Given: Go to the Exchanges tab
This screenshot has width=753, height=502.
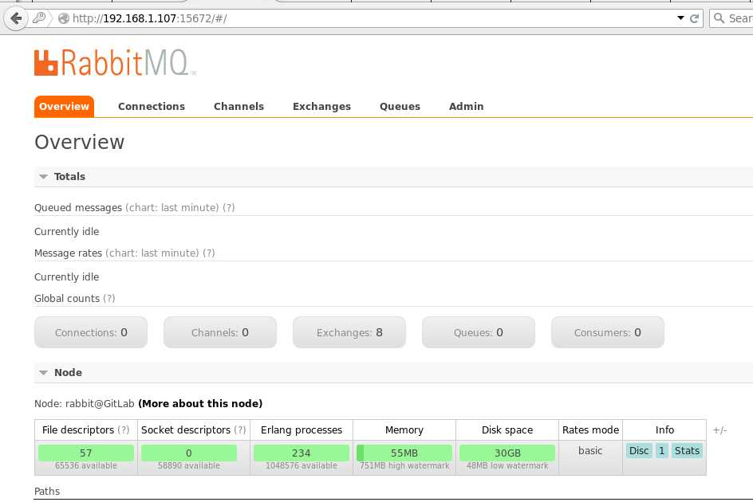Looking at the screenshot, I should (x=321, y=107).
